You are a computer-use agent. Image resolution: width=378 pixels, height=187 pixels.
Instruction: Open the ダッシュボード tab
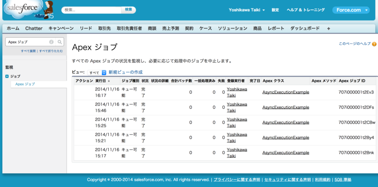coord(305,28)
